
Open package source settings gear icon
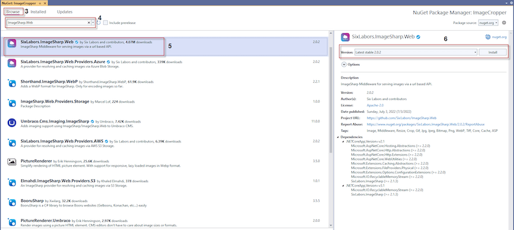[x=504, y=23]
